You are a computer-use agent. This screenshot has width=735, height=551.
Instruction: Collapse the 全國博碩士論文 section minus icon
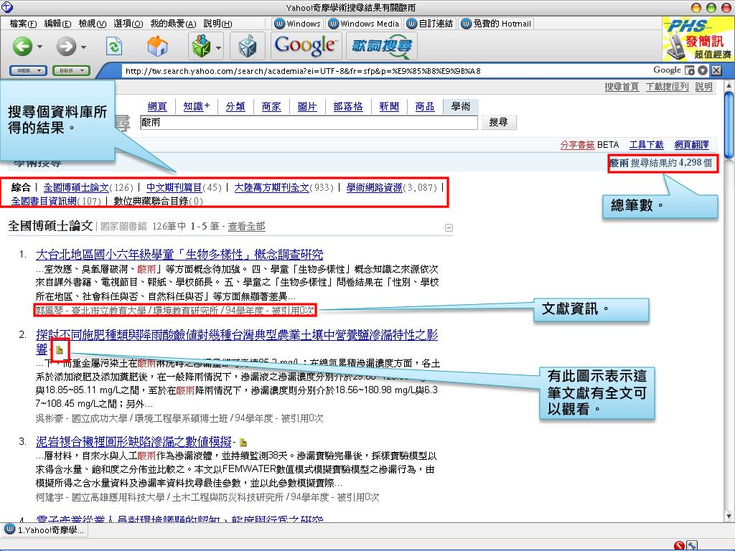[x=449, y=227]
